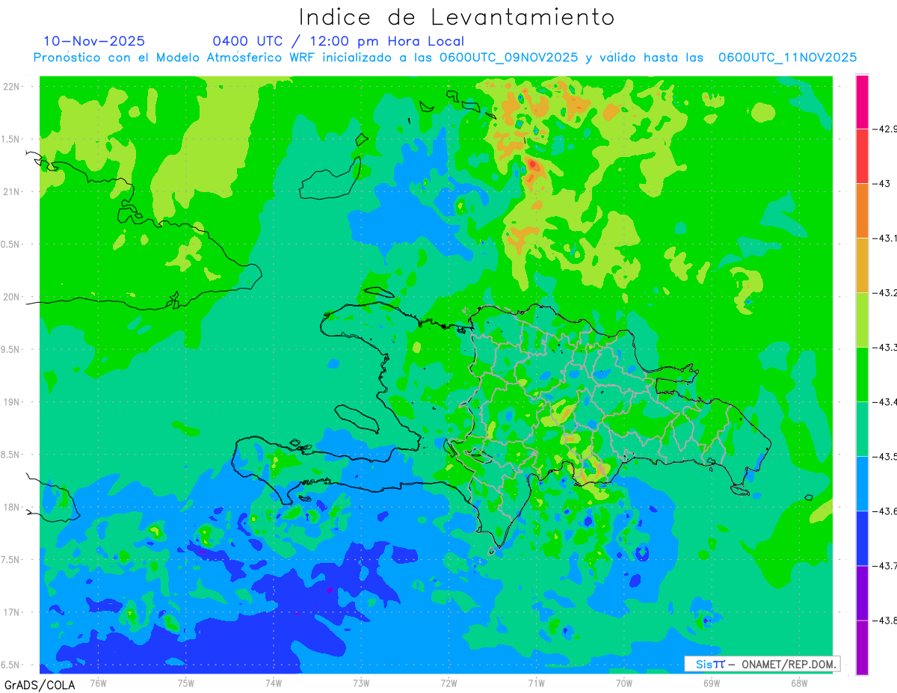The image size is (897, 693).
Task: Click the legend value "-43.6"
Action: click(x=885, y=511)
